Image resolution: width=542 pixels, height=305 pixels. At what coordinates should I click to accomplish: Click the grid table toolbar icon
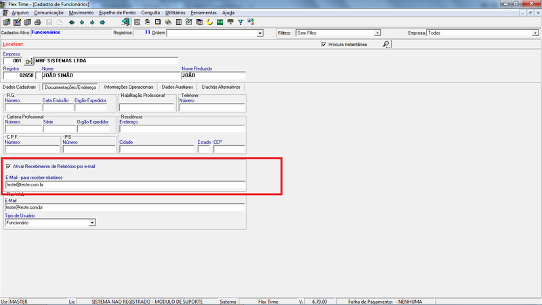coord(179,22)
